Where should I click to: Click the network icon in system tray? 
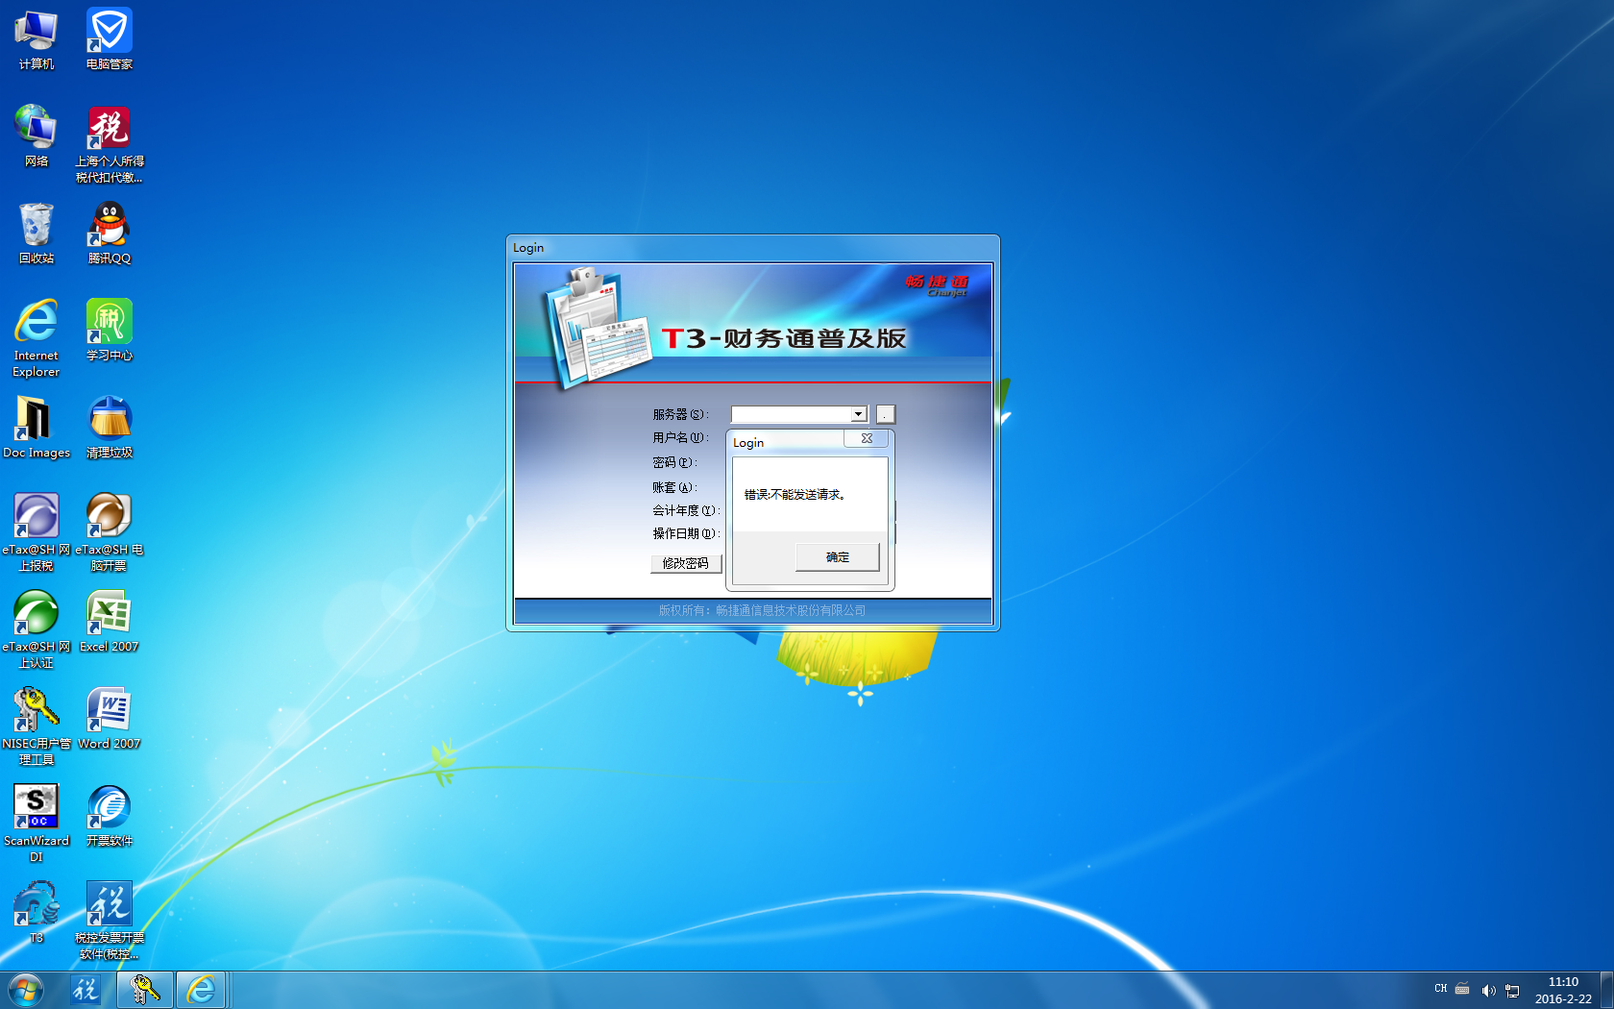pyautogui.click(x=1512, y=990)
